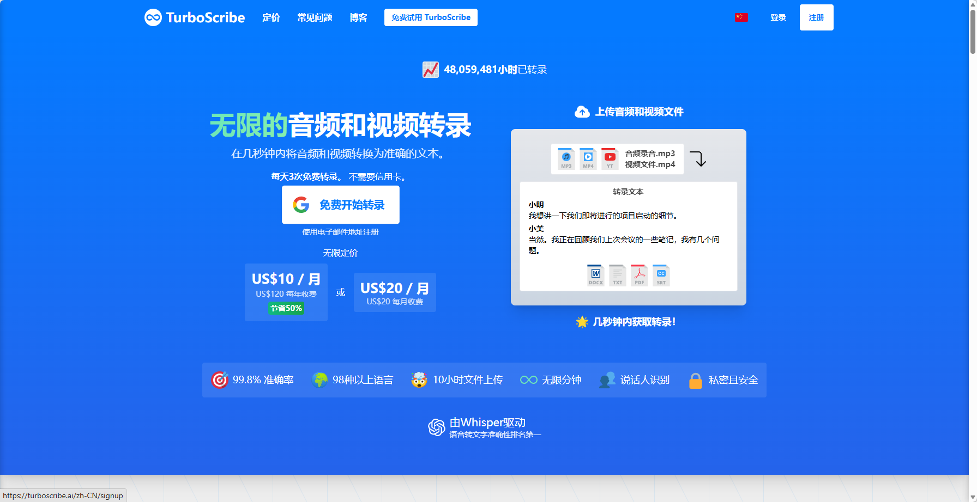Click the scrollbar up arrow
Image resolution: width=977 pixels, height=502 pixels.
point(973,4)
